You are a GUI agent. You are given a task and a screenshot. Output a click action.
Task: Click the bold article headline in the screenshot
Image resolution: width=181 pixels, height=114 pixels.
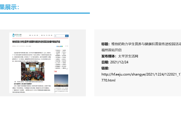(x=36, y=42)
